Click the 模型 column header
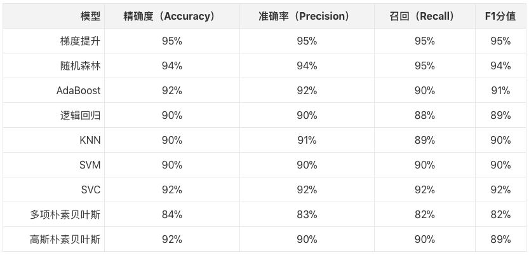The width and height of the screenshot is (529, 255). (x=90, y=17)
